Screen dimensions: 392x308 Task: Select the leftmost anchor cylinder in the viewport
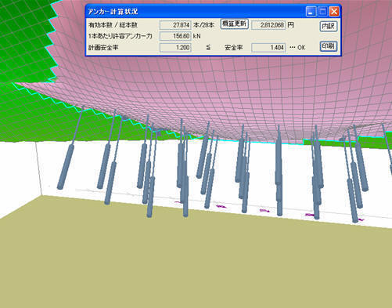click(66, 167)
